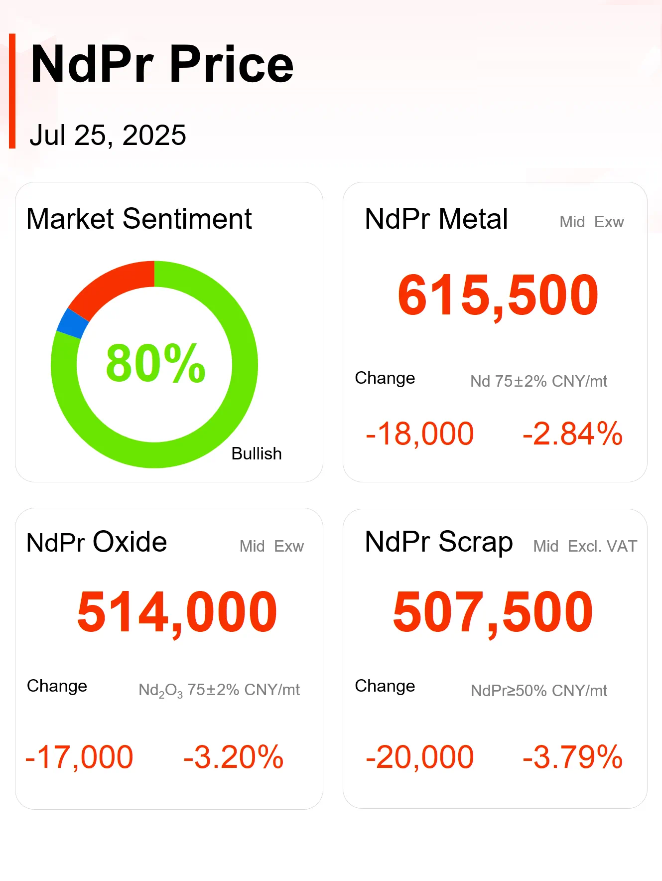Select the -2.84% metal percentage change
This screenshot has height=881, width=662.
572,434
